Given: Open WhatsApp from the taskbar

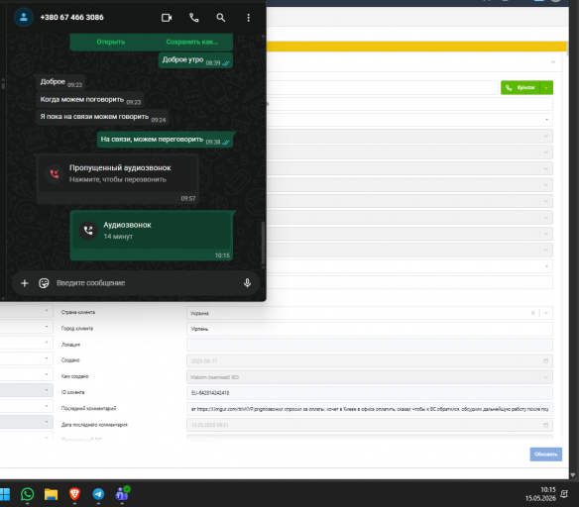Looking at the screenshot, I should click(28, 494).
